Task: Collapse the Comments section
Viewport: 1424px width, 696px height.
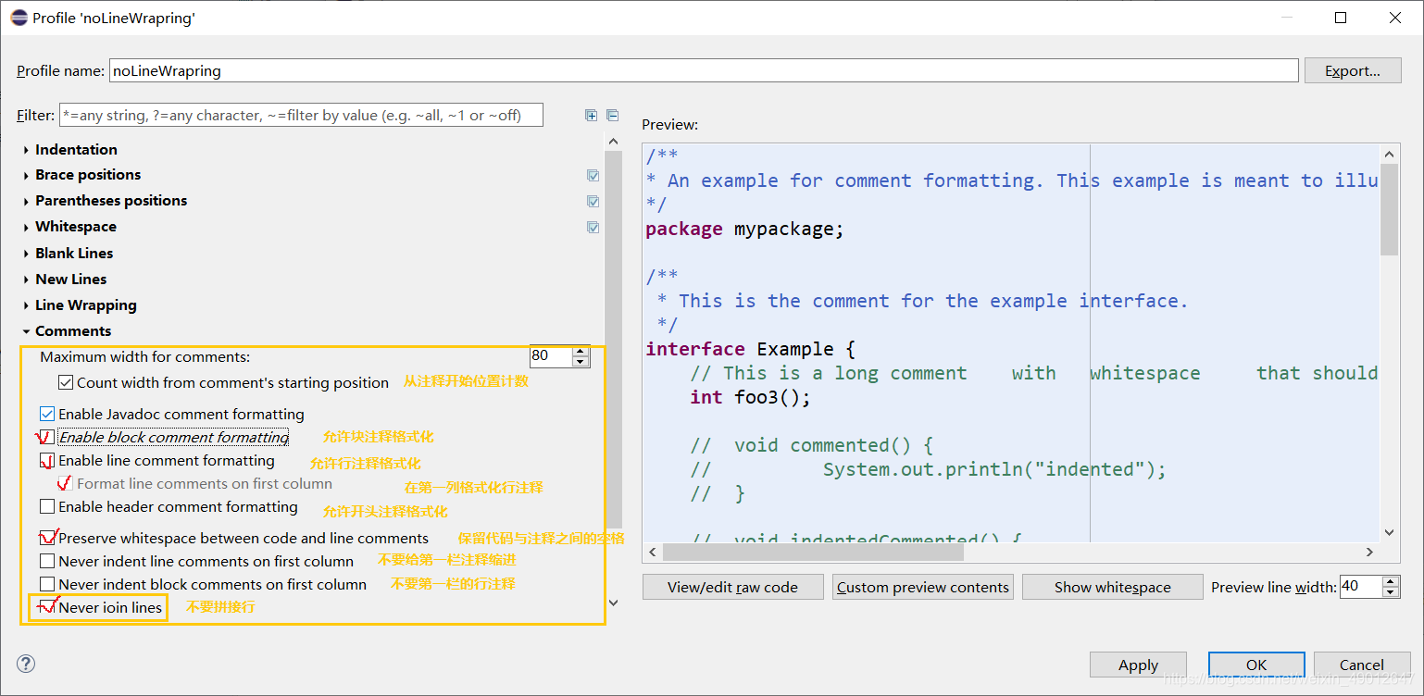Action: point(25,331)
